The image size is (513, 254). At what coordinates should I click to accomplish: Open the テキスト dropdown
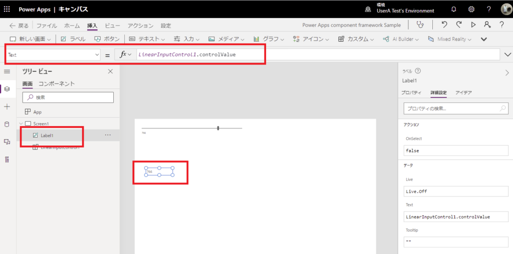tap(147, 39)
